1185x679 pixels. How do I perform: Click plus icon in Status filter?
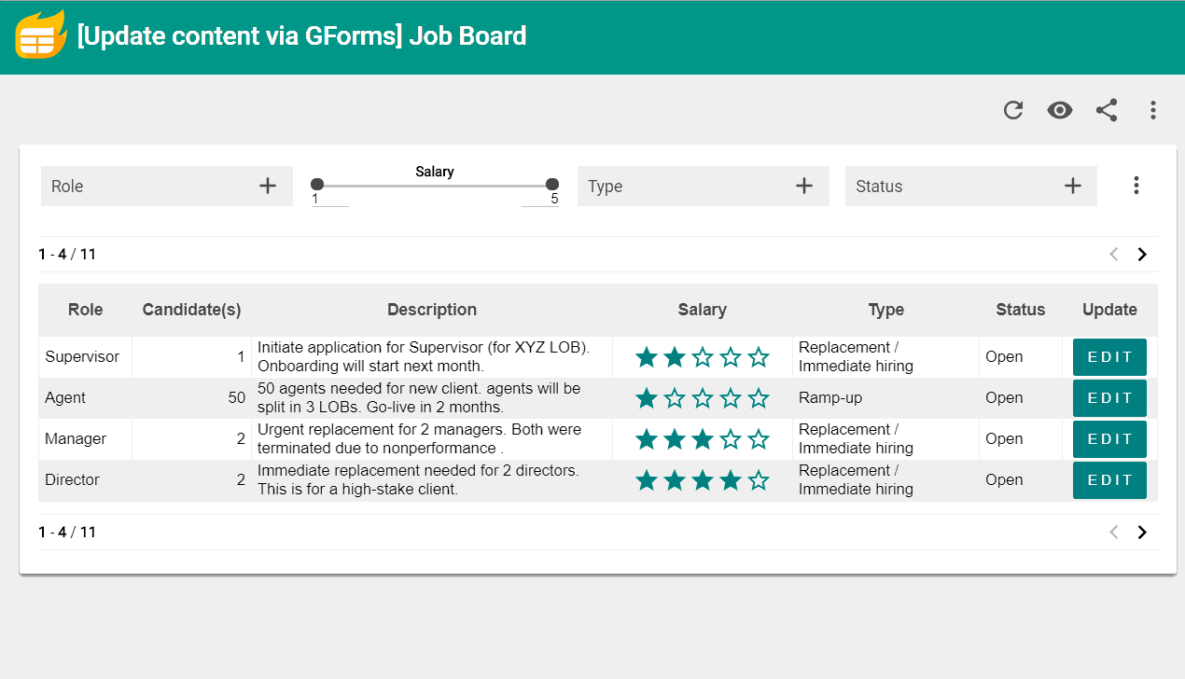pyautogui.click(x=1073, y=186)
